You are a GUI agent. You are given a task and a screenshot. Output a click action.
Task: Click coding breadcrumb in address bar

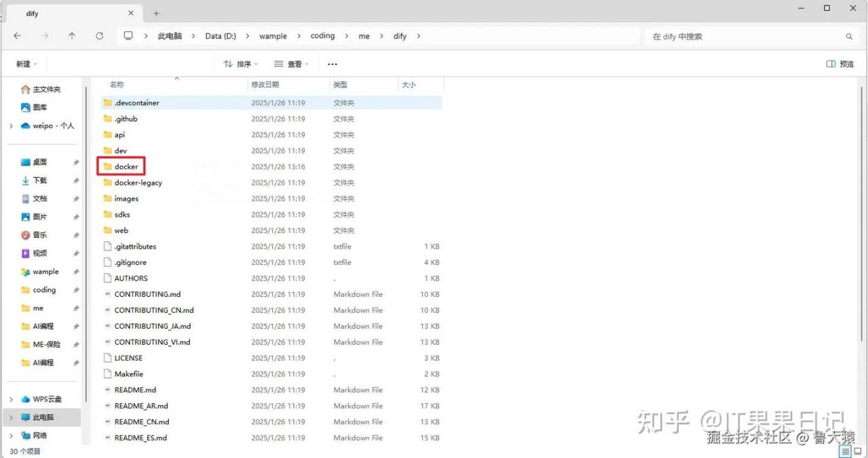(x=323, y=36)
